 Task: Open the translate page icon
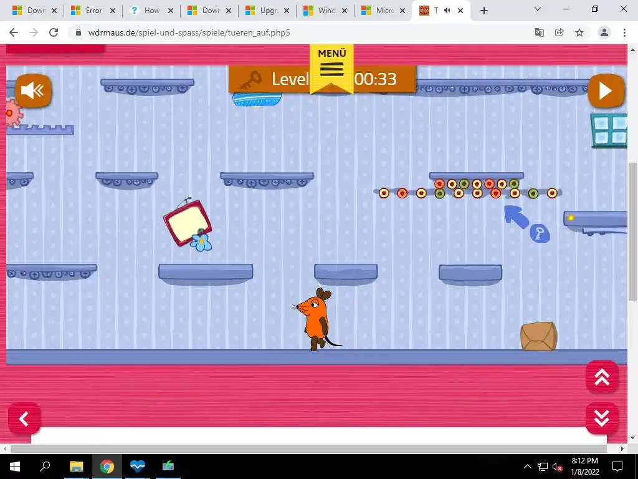(540, 32)
